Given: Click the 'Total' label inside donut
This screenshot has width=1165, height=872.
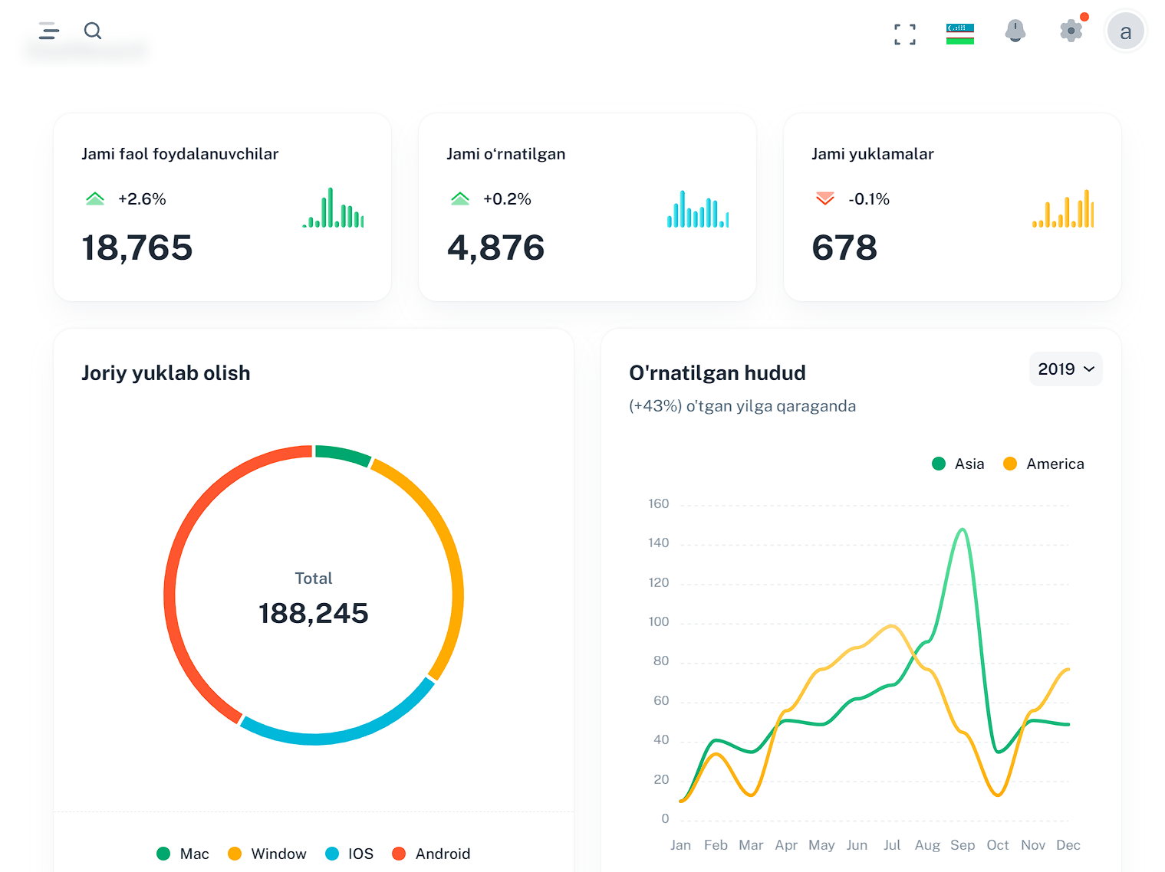Looking at the screenshot, I should tap(314, 579).
